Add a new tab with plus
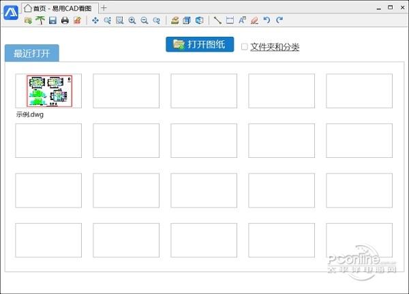The image size is (409, 294). (x=104, y=8)
